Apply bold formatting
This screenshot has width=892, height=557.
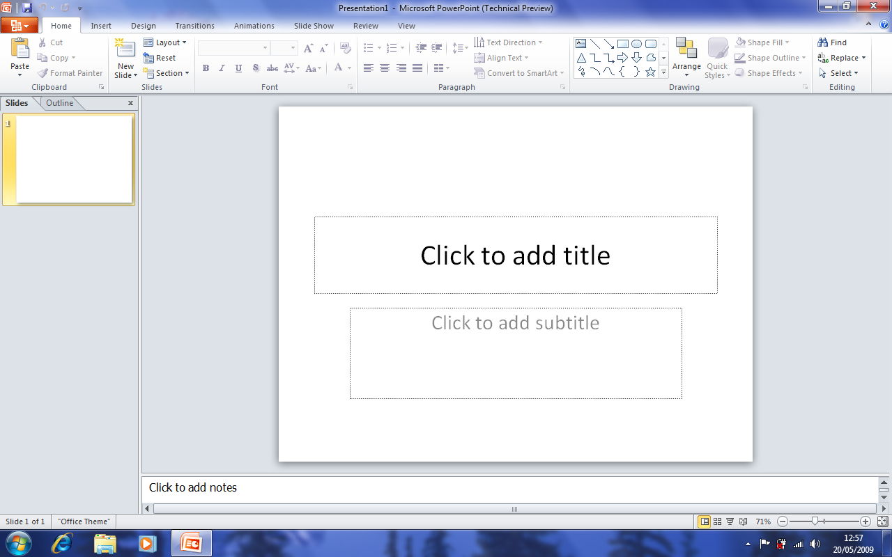point(206,68)
